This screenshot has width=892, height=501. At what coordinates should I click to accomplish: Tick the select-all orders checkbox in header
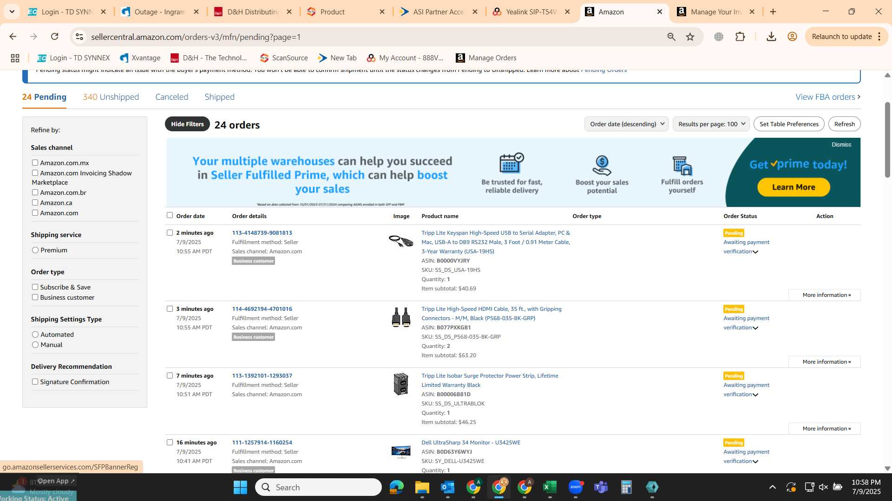(x=170, y=215)
